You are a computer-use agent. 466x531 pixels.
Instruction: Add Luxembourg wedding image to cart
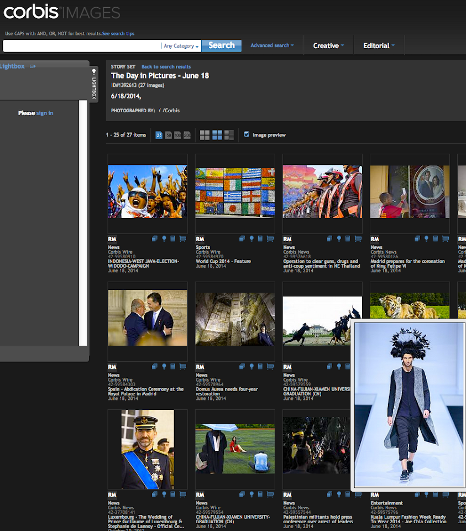[x=183, y=494]
